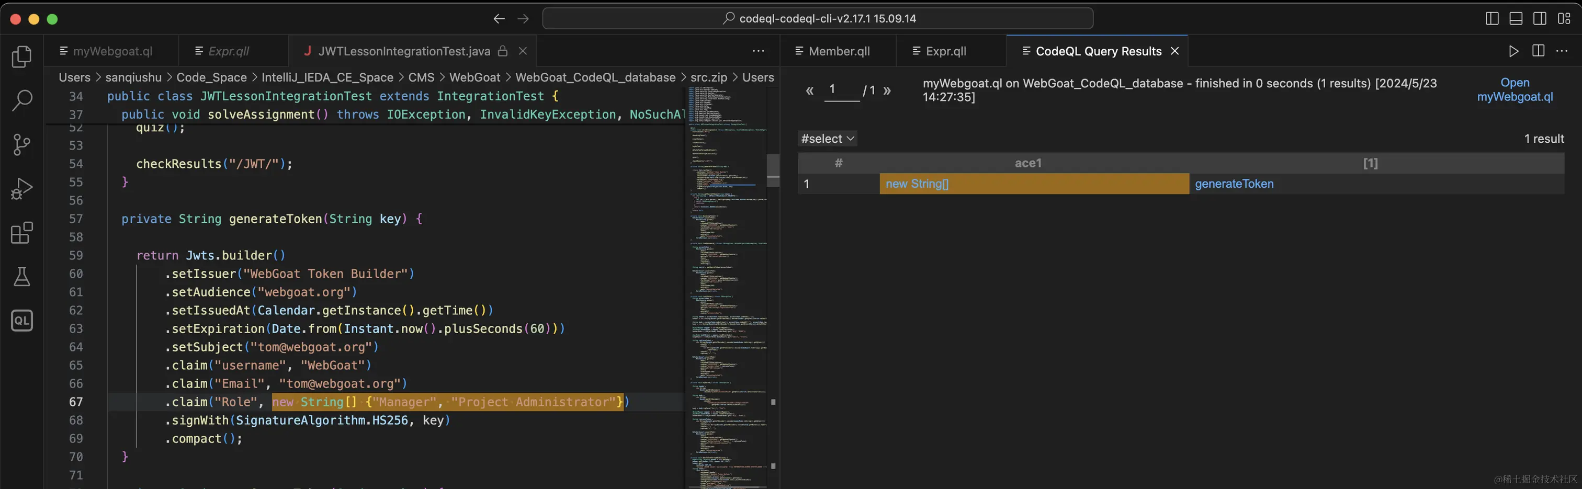
Task: Open the #select result set dropdown
Action: 827,139
